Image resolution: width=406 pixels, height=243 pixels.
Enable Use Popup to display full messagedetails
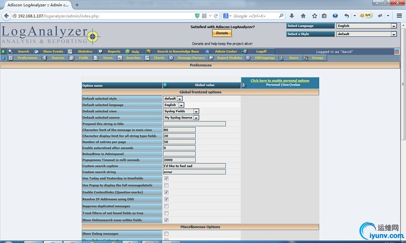[x=166, y=185]
